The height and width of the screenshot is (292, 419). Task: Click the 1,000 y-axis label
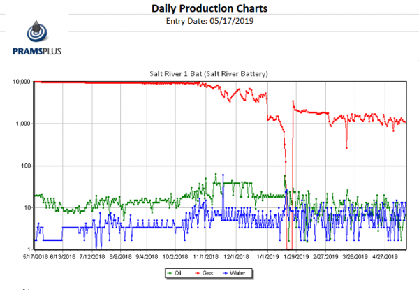[x=23, y=124]
